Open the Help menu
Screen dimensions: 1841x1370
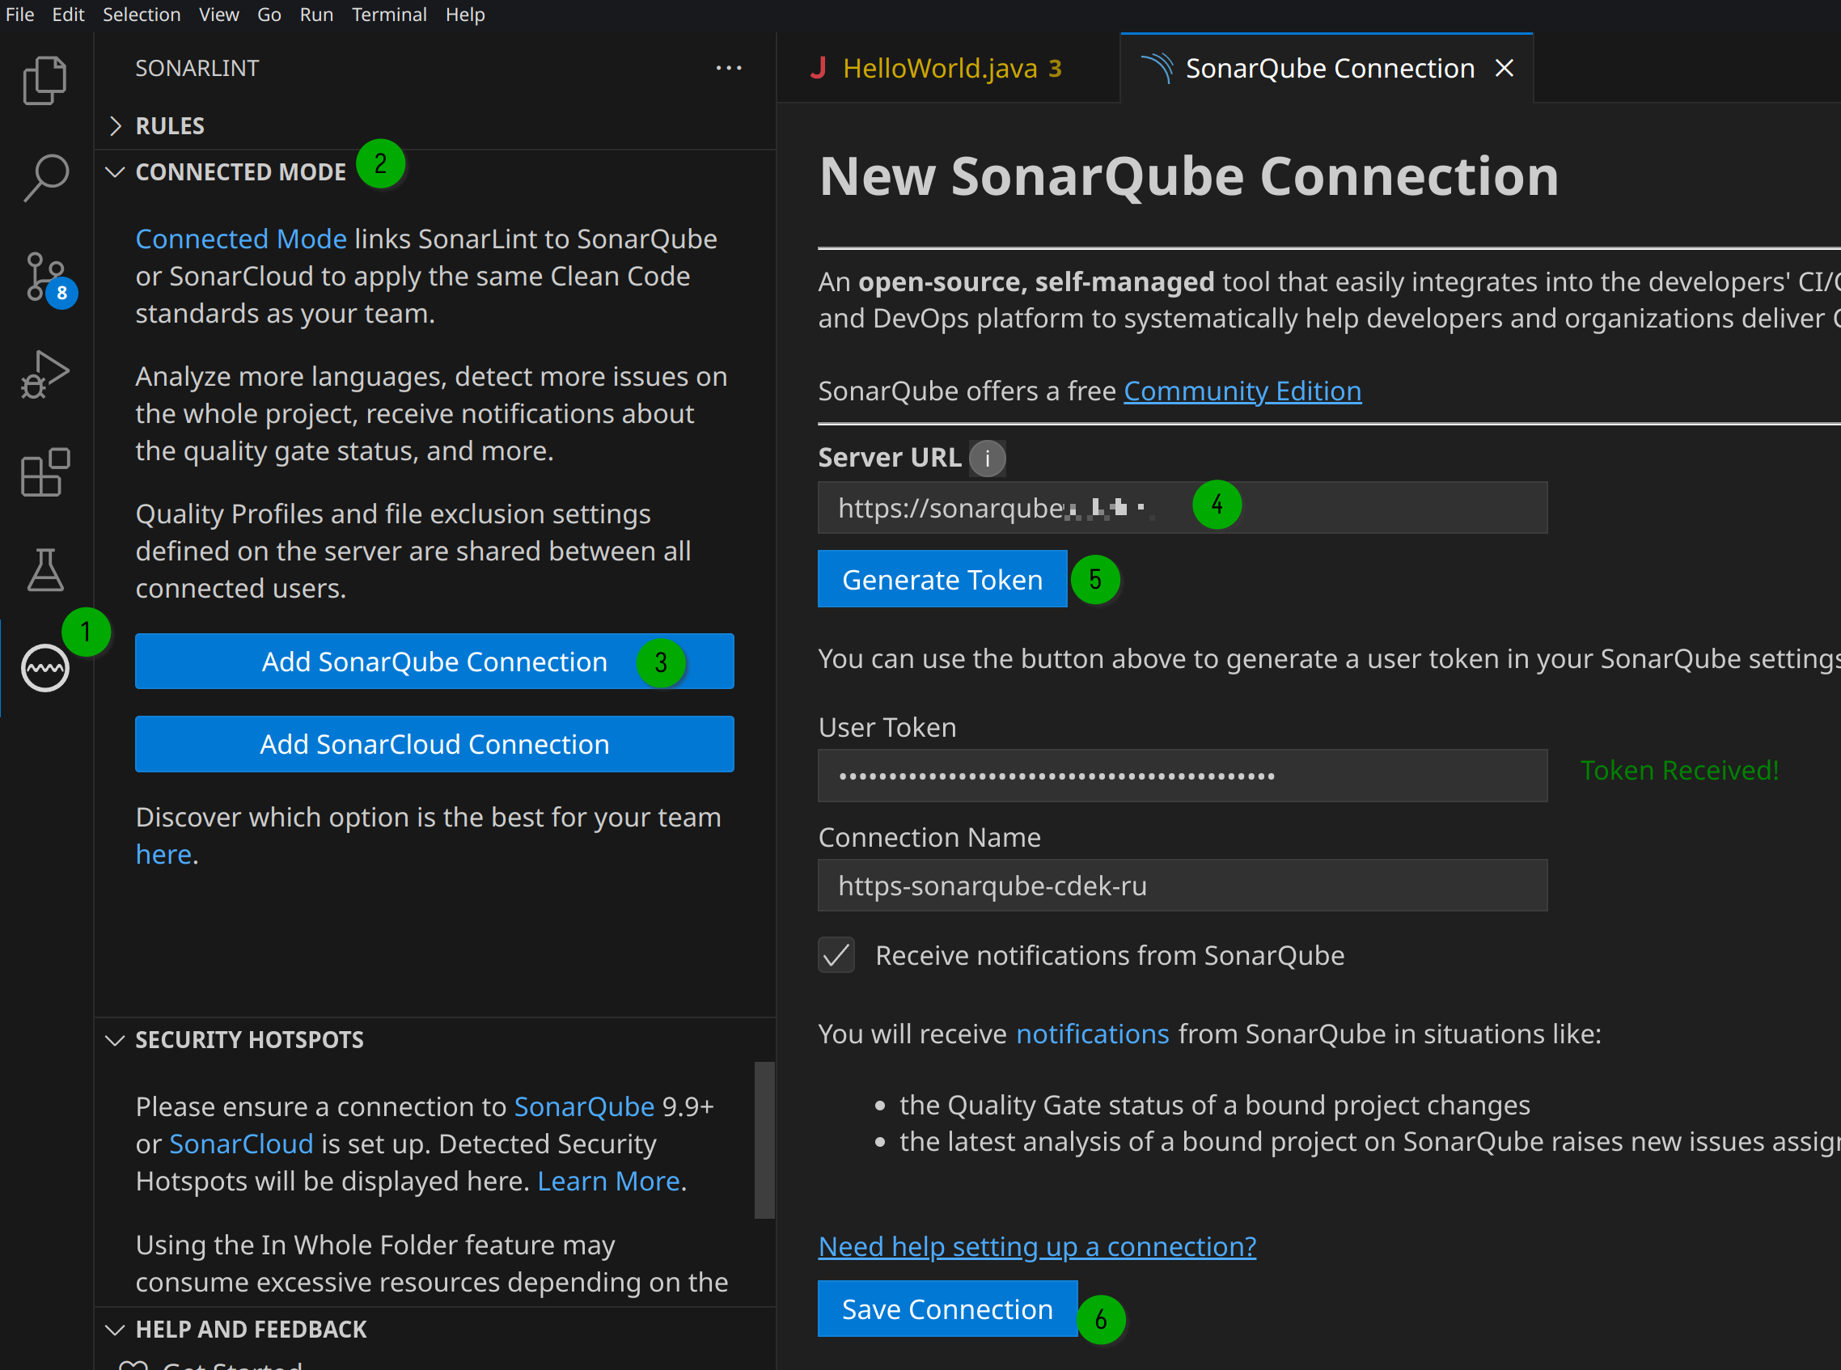click(x=465, y=15)
